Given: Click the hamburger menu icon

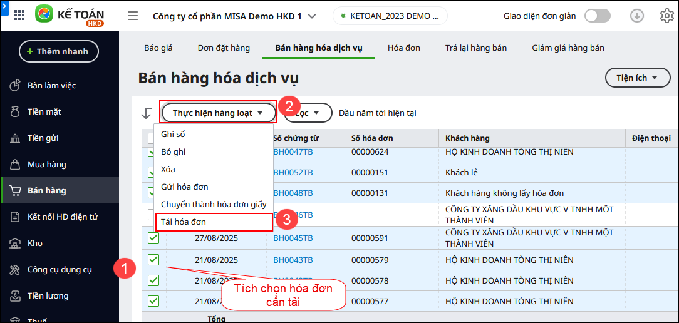Looking at the screenshot, I should pos(133,16).
